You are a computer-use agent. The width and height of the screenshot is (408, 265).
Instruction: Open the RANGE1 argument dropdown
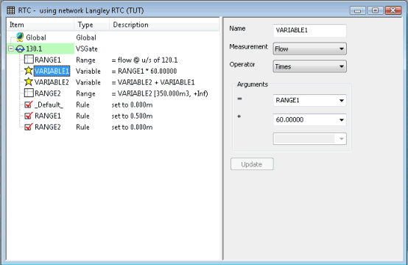click(x=309, y=100)
